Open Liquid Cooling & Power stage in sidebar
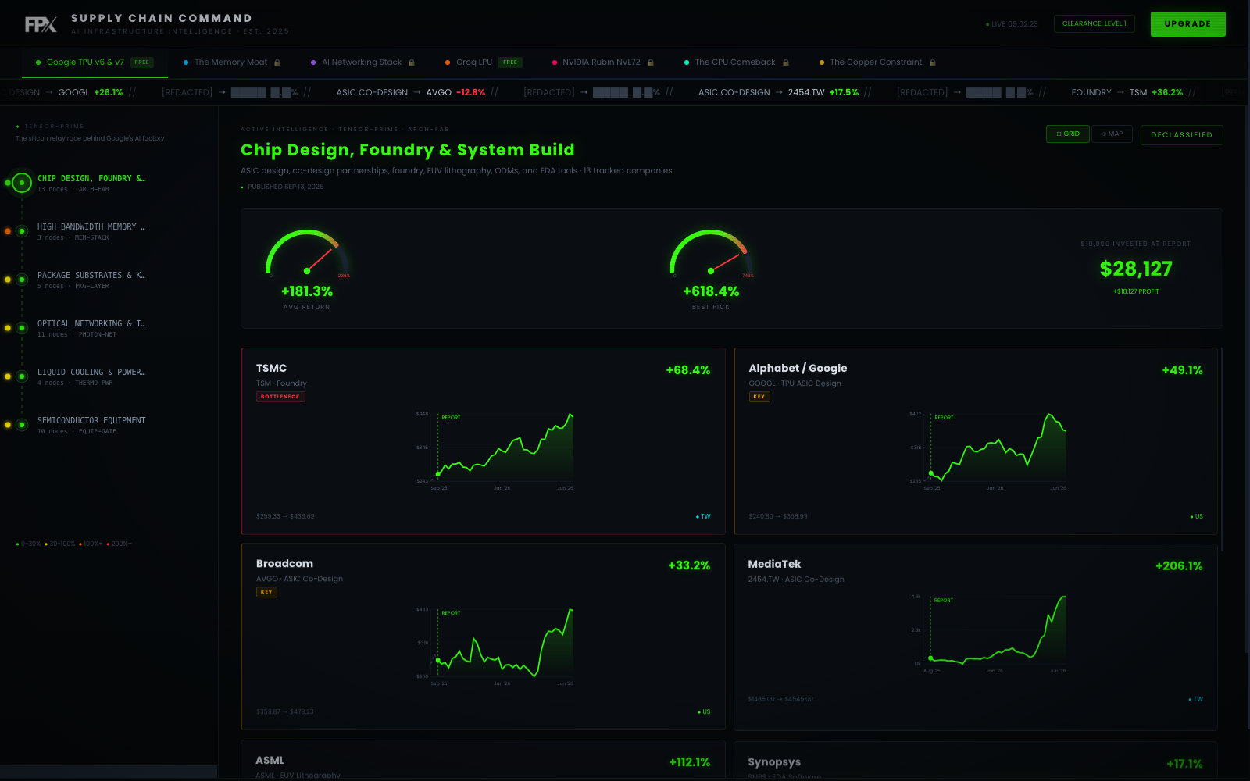Screen dimensions: 1250x781 (91, 376)
